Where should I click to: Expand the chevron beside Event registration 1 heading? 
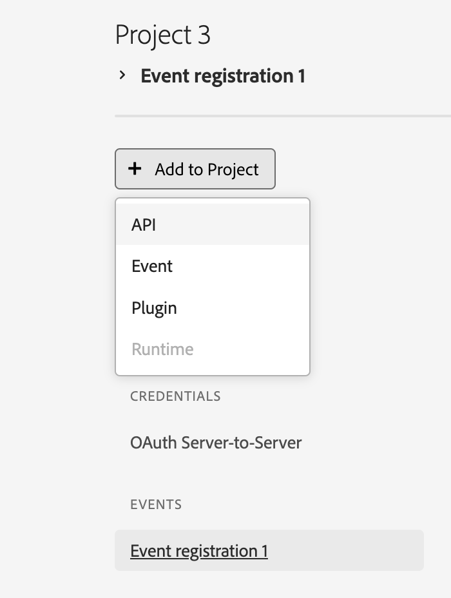pos(122,75)
